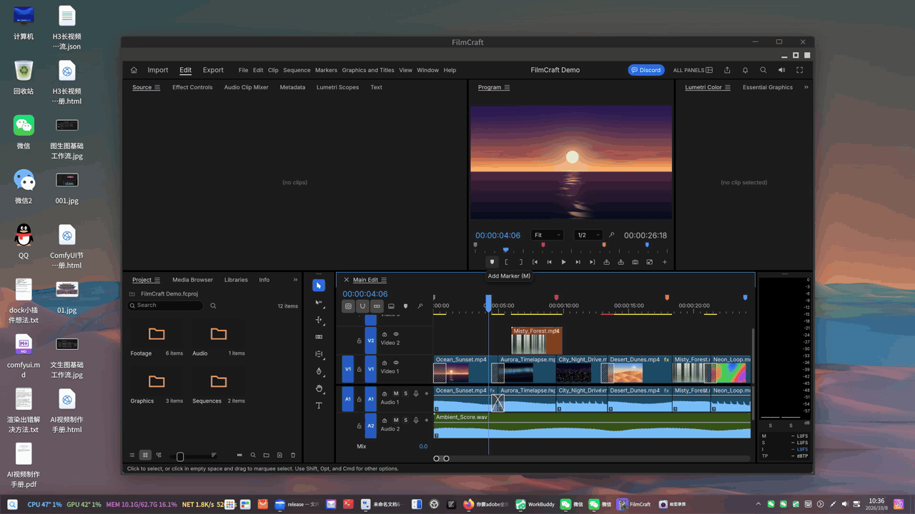Click the Discord button
Viewport: 915px width, 514px height.
[646, 70]
